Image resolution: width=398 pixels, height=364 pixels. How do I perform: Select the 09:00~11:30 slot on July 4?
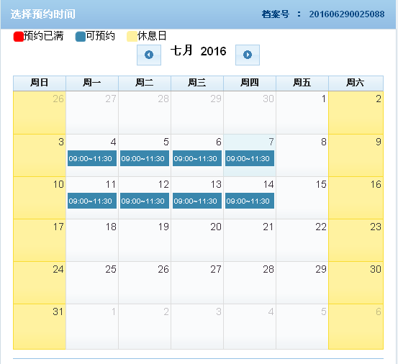click(92, 158)
